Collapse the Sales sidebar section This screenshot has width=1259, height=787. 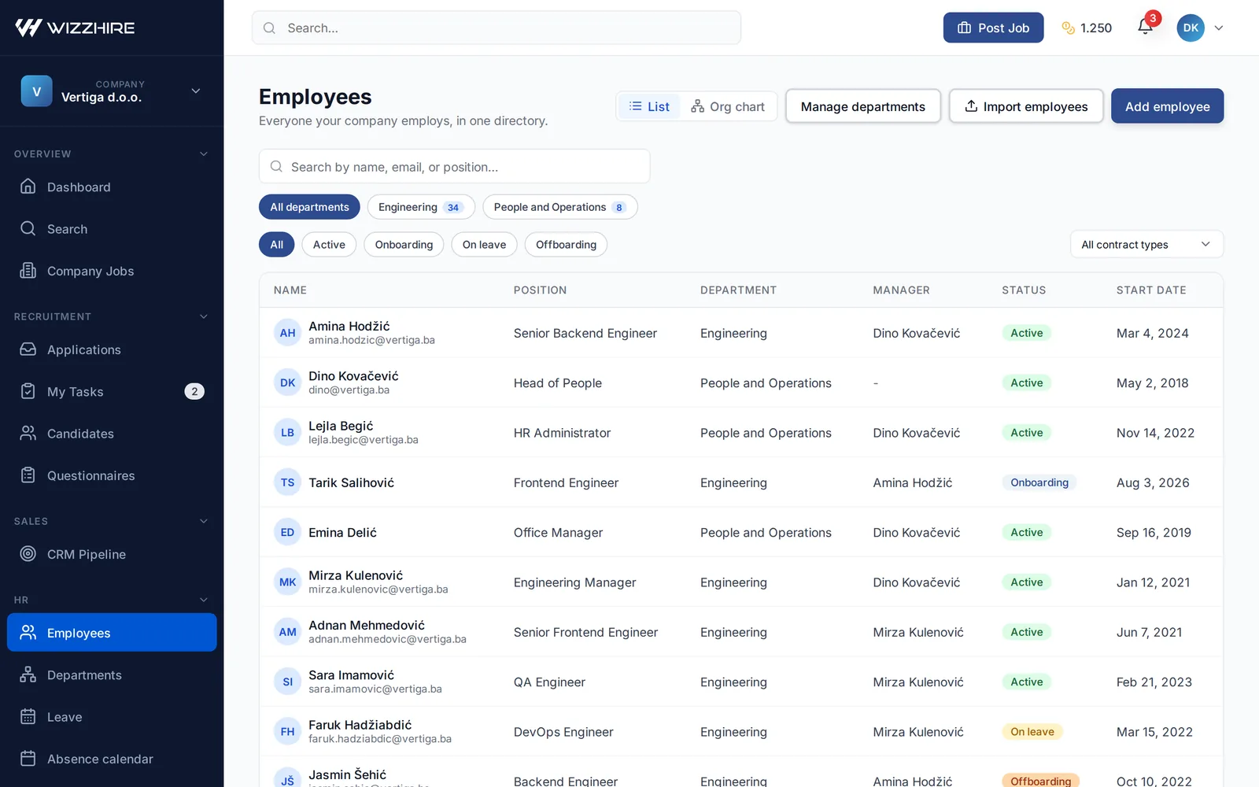pos(204,521)
